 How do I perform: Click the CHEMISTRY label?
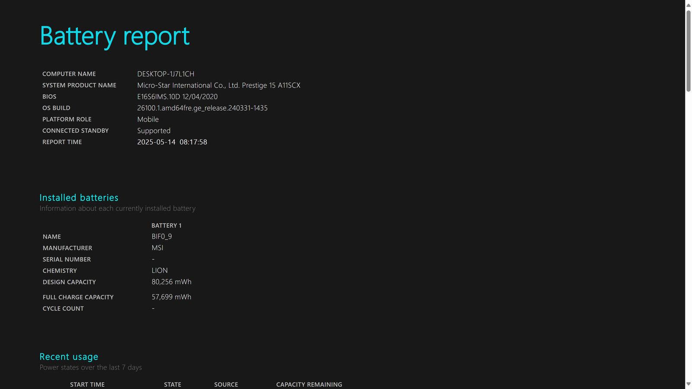coord(60,271)
